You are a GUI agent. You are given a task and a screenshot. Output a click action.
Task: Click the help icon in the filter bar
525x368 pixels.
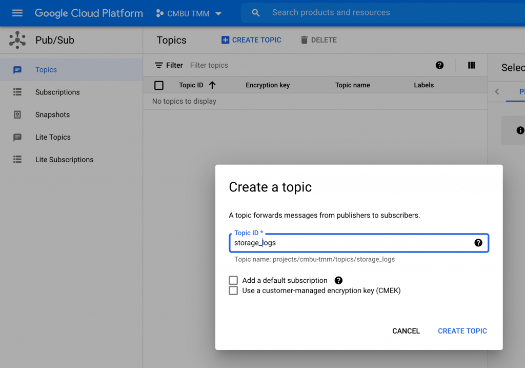click(439, 65)
